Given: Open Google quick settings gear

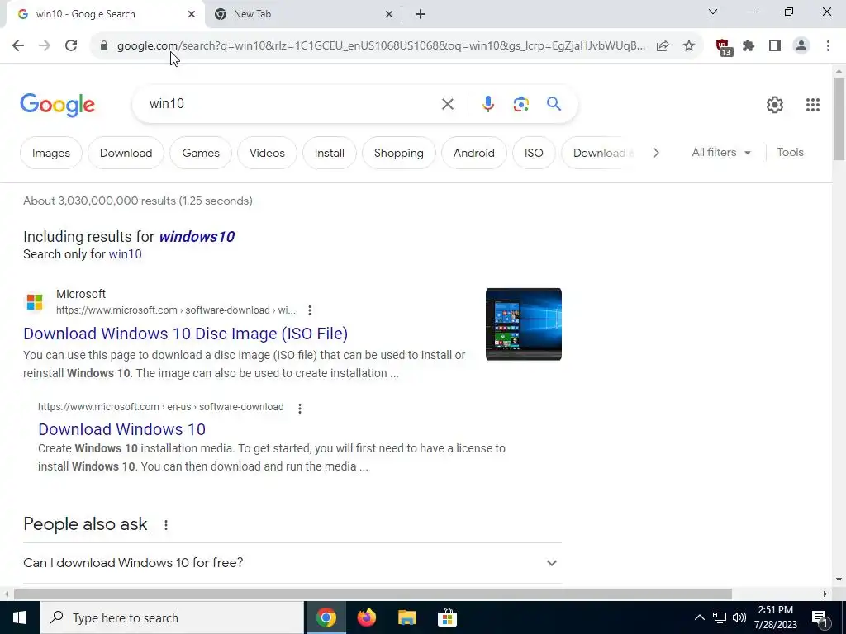Looking at the screenshot, I should [x=775, y=105].
